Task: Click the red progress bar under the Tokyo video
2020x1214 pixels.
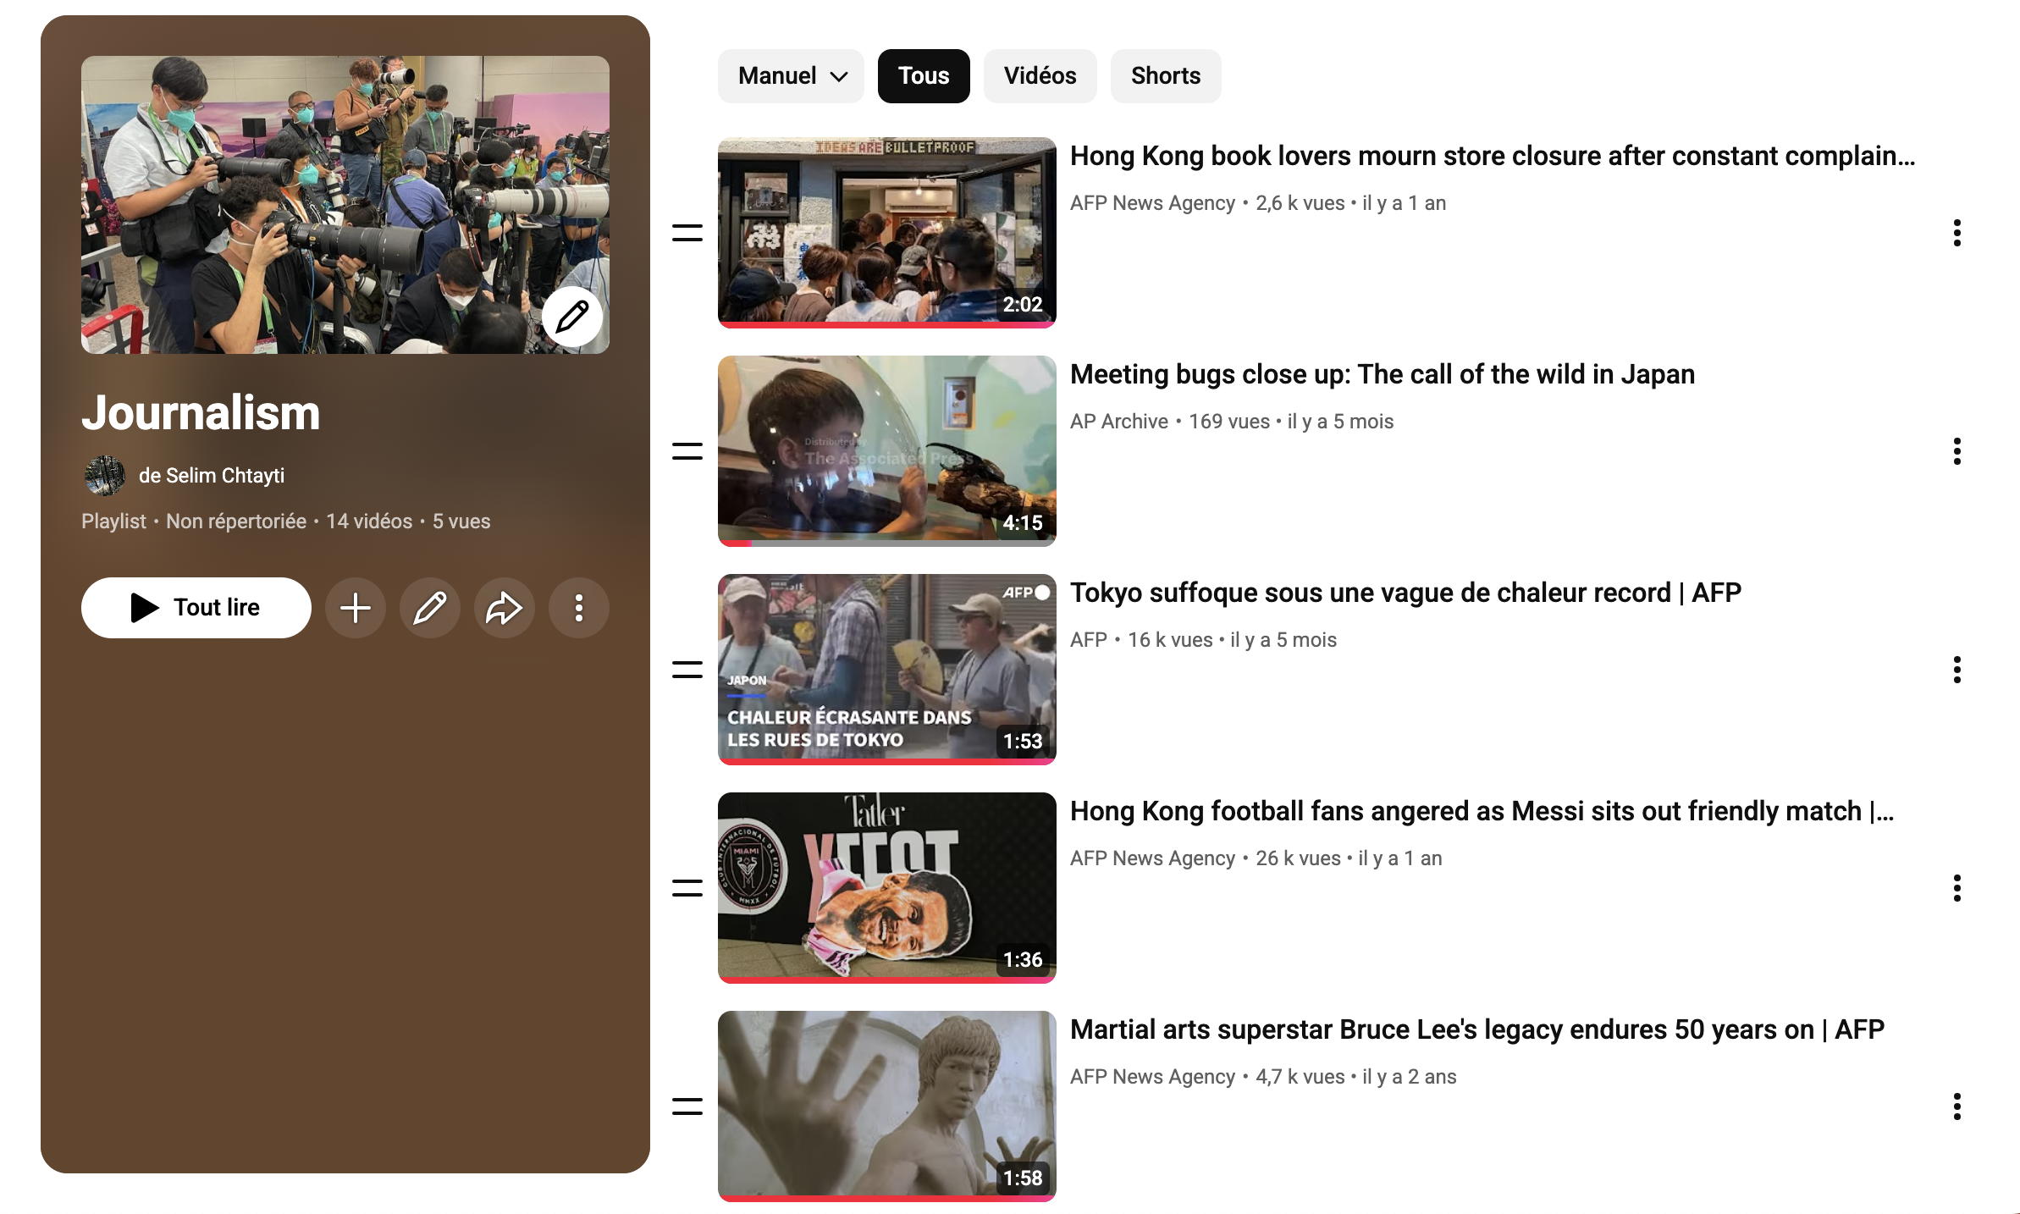Action: click(886, 763)
